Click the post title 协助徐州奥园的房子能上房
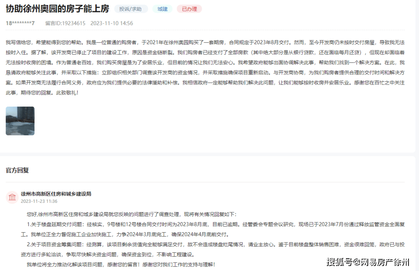Viewport: 419px width, 271px height. [x=57, y=9]
